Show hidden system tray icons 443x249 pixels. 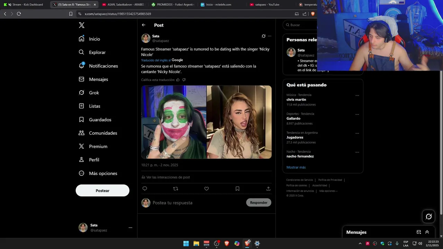(x=360, y=243)
